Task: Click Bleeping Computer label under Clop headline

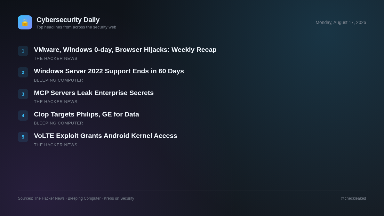Action: click(59, 123)
